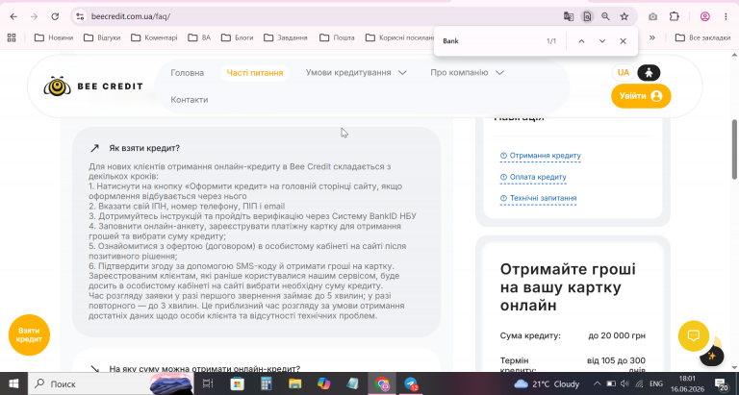Open the extensions puzzle icon
739x395 pixels.
[674, 16]
